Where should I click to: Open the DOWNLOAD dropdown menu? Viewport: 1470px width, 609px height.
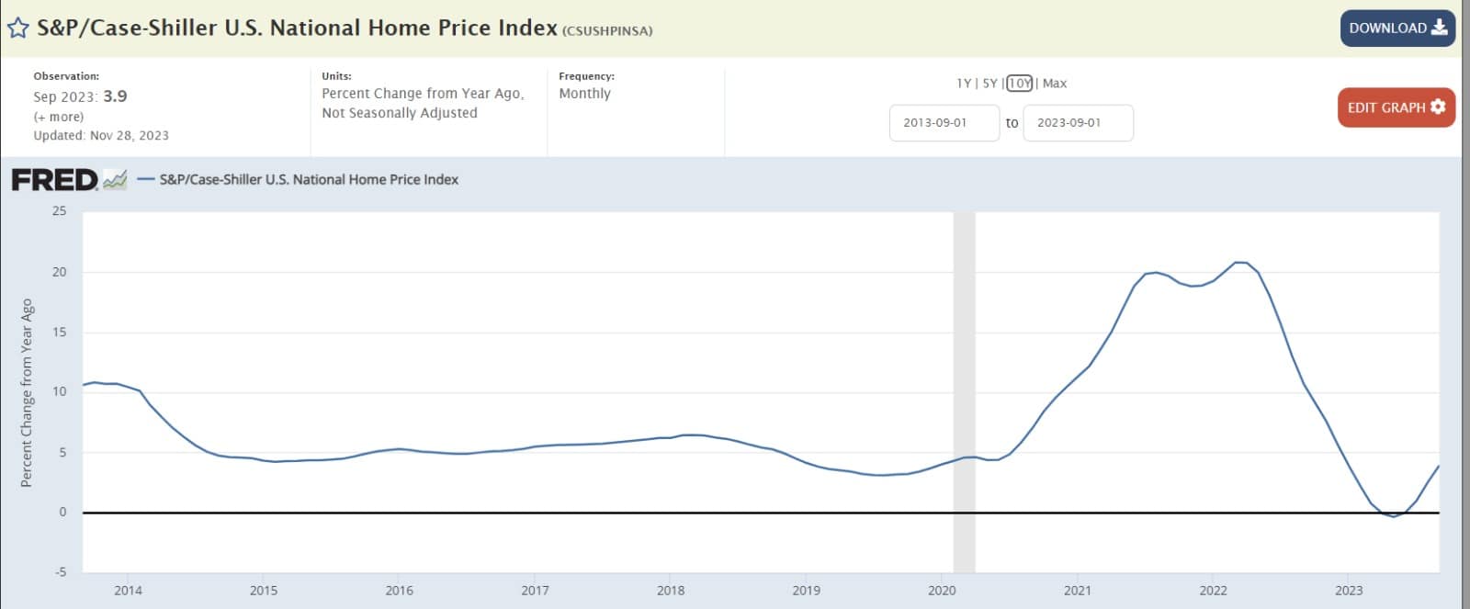1396,28
